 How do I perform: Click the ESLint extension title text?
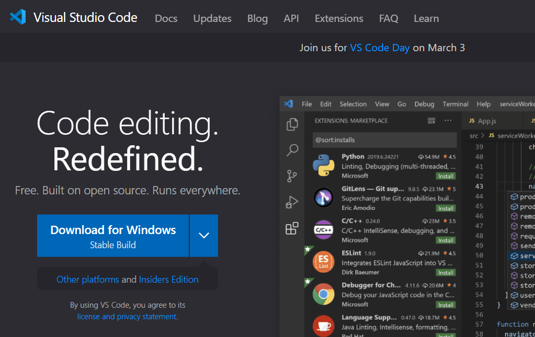(x=351, y=253)
